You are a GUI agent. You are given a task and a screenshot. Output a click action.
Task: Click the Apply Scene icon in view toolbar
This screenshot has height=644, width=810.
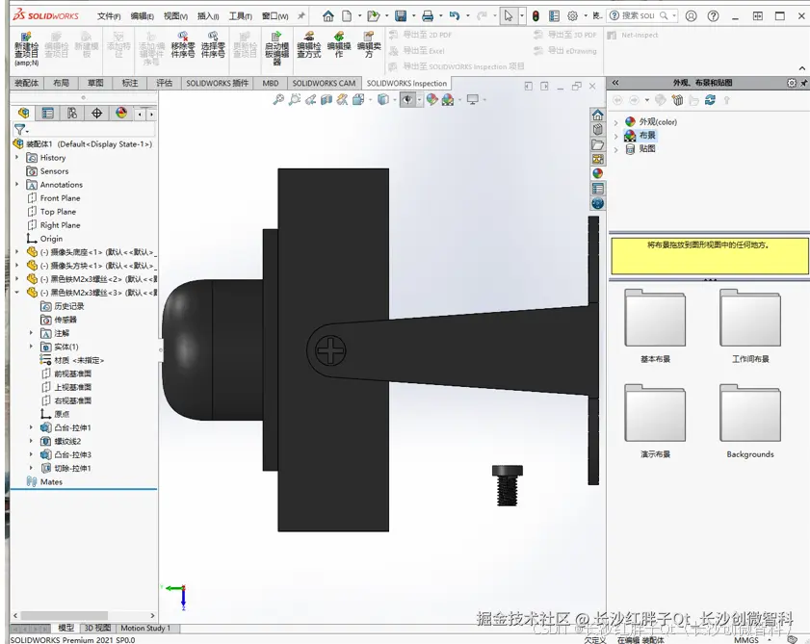(x=448, y=100)
